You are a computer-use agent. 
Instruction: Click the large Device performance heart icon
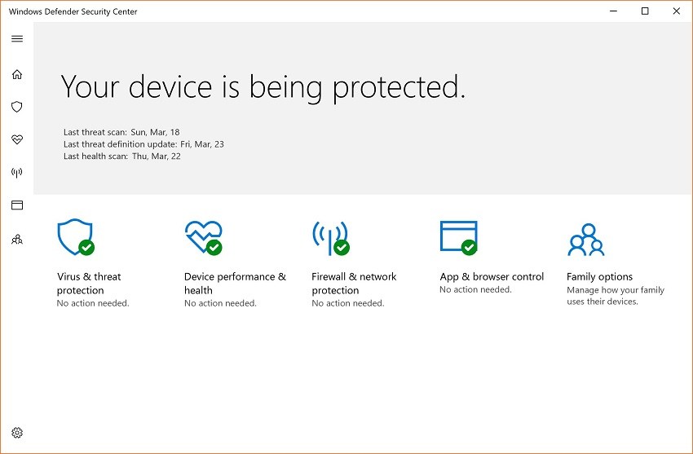coord(203,237)
